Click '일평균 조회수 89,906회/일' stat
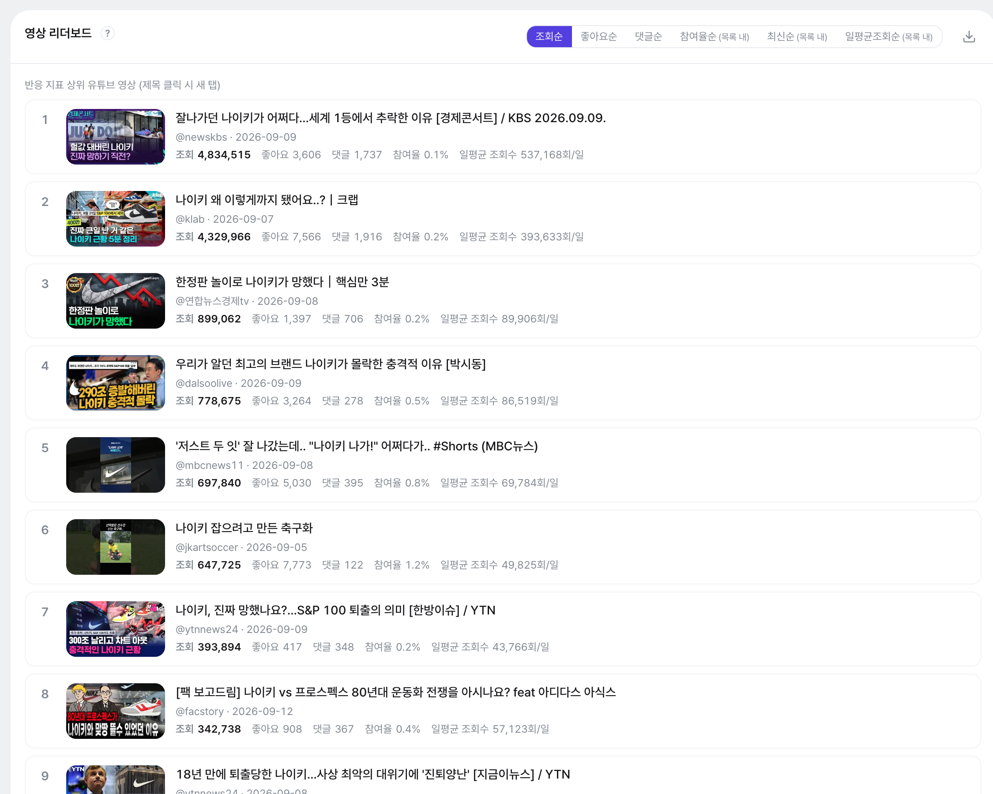The width and height of the screenshot is (993, 794). click(499, 318)
